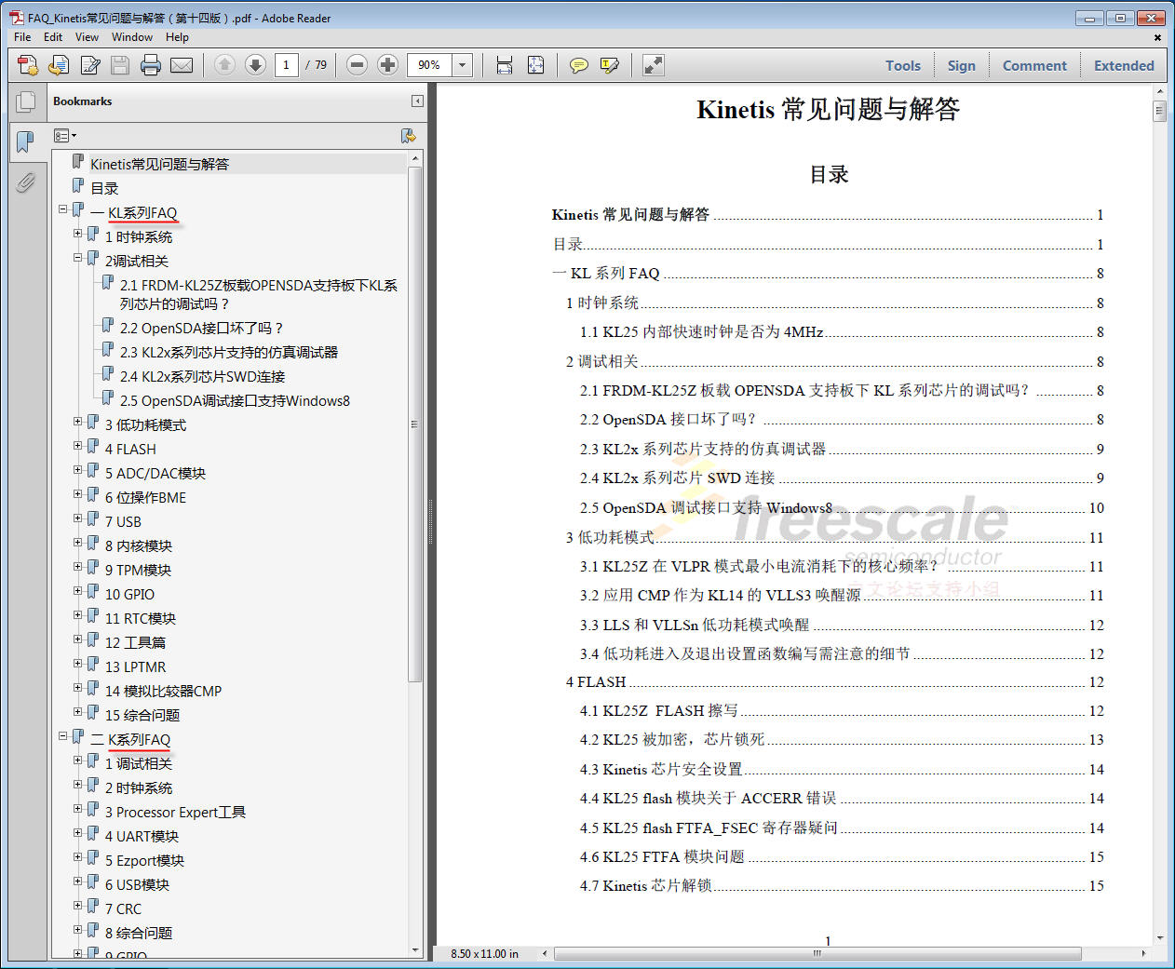Open the Help menu
The height and width of the screenshot is (969, 1175).
coord(177,37)
